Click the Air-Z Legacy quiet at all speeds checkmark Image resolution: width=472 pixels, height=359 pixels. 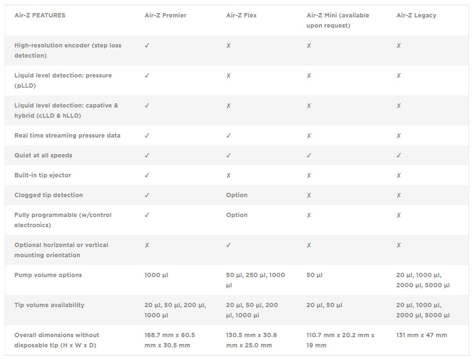coord(398,156)
